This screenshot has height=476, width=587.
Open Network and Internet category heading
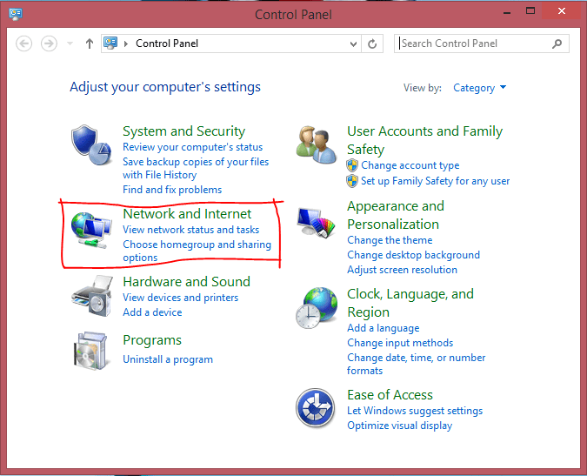click(x=187, y=214)
